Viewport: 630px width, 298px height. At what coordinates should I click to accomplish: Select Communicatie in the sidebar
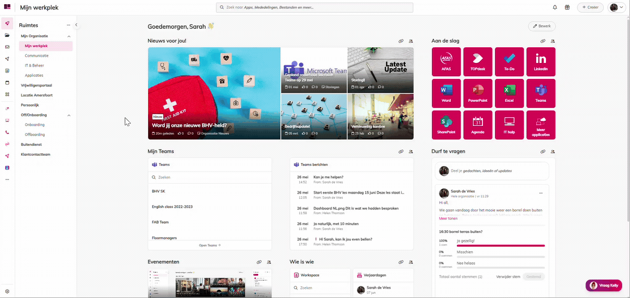tap(37, 56)
